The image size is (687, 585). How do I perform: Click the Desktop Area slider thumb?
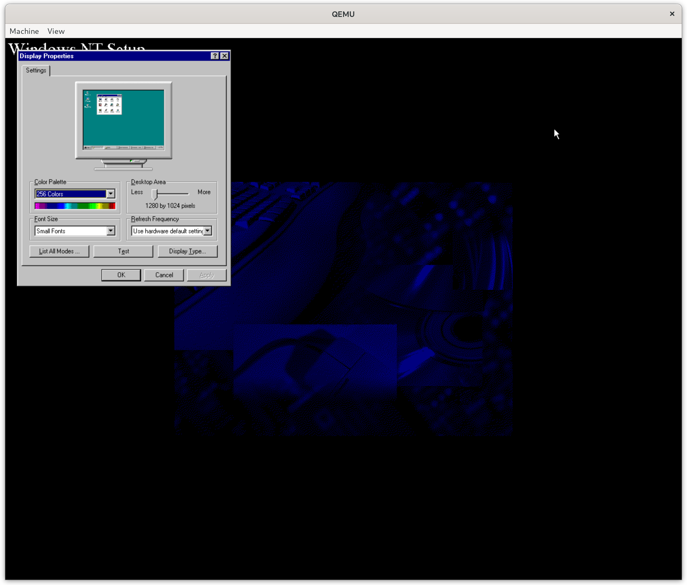tap(154, 194)
